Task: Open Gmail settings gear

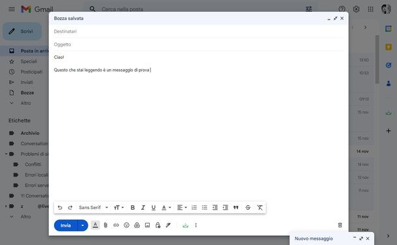Action: 356,9
